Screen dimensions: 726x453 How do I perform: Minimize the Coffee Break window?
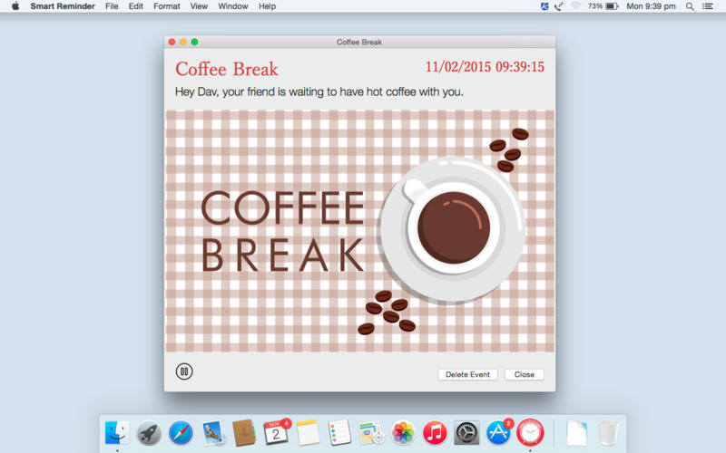pyautogui.click(x=183, y=42)
